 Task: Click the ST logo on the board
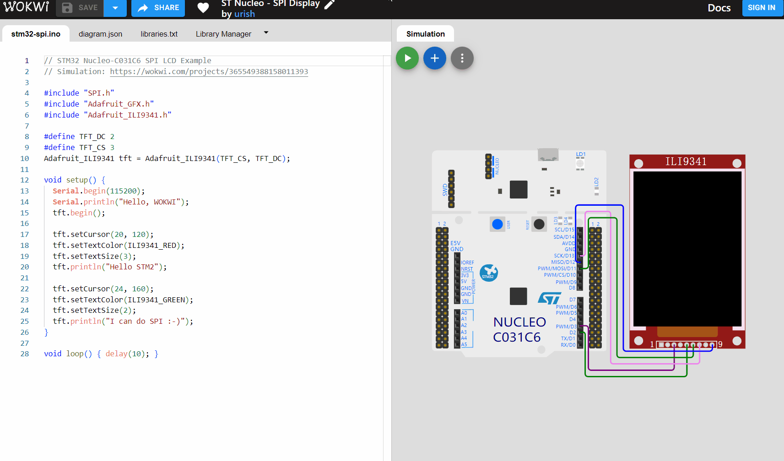pos(549,298)
